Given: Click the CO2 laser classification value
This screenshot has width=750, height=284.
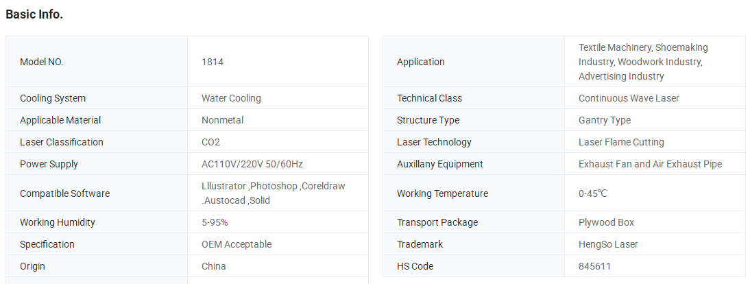Looking at the screenshot, I should 211,142.
